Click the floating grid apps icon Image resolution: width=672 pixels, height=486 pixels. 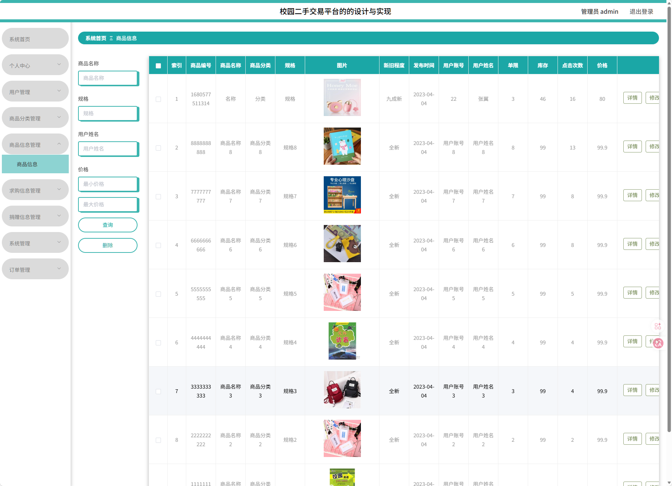(658, 326)
